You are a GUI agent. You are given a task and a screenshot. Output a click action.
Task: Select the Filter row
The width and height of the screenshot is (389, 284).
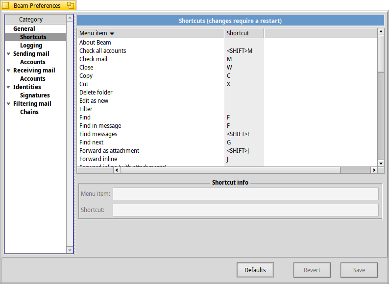pyautogui.click(x=227, y=109)
